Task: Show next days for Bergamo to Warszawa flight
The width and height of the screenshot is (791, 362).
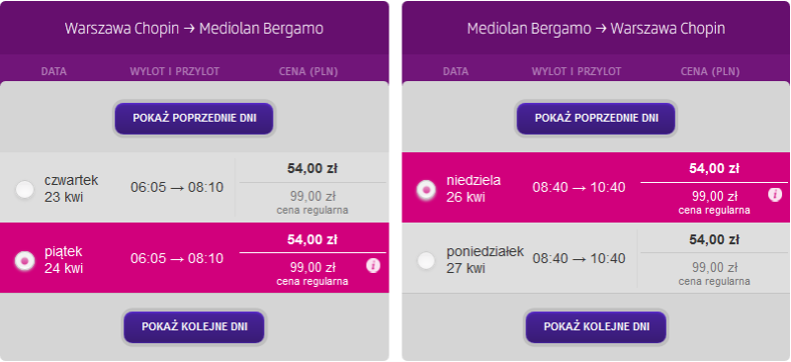Action: pos(596,326)
